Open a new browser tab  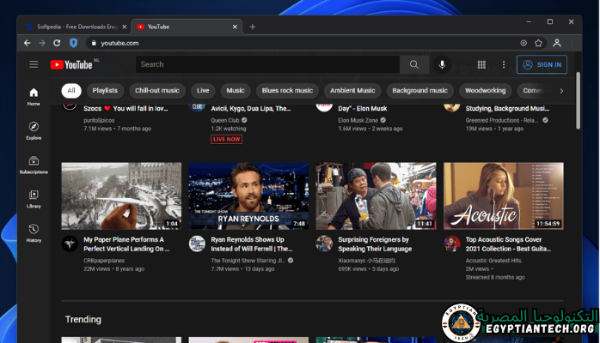pos(252,27)
